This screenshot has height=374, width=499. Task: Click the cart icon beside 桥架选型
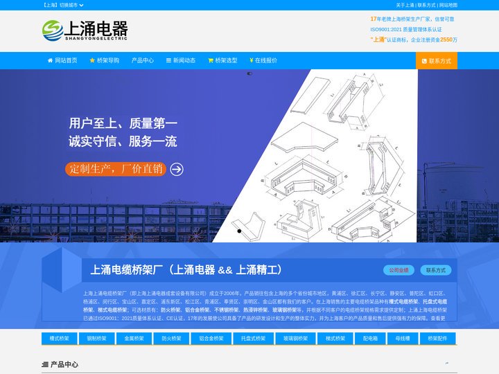pyautogui.click(x=211, y=60)
